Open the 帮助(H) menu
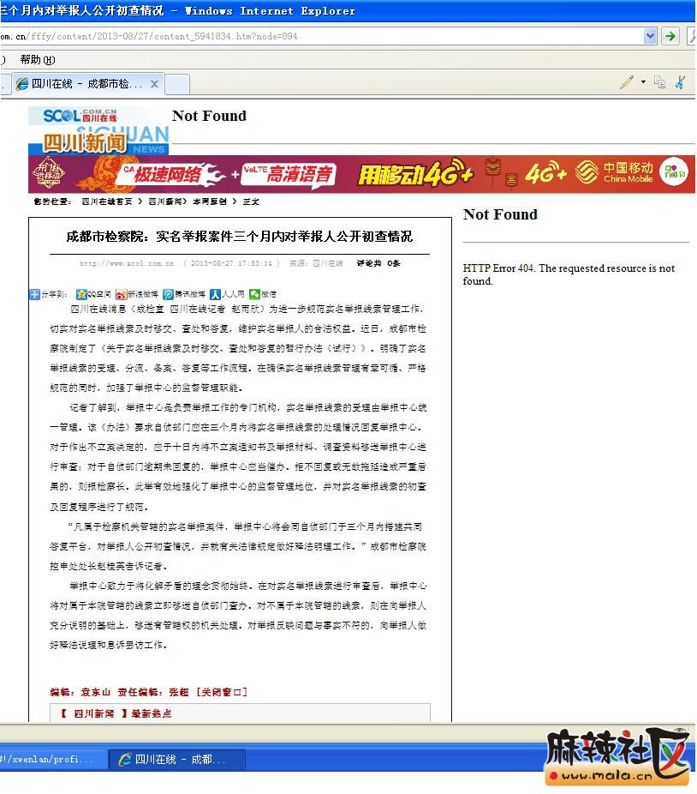 pos(37,60)
